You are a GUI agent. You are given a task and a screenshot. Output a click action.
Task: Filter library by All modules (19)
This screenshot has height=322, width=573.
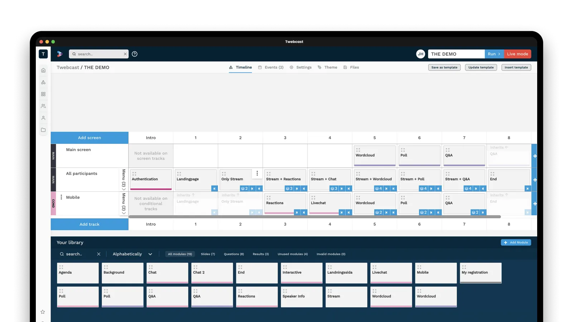[x=180, y=254]
